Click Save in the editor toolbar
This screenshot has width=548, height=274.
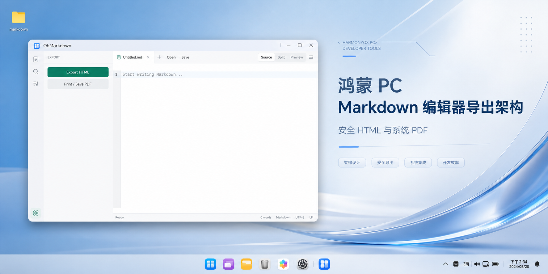[185, 57]
